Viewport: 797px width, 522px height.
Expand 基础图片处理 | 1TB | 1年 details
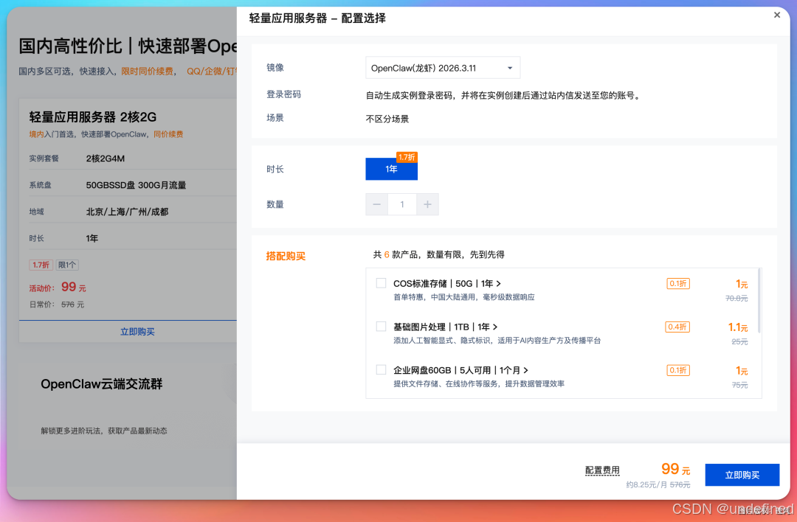pos(445,327)
